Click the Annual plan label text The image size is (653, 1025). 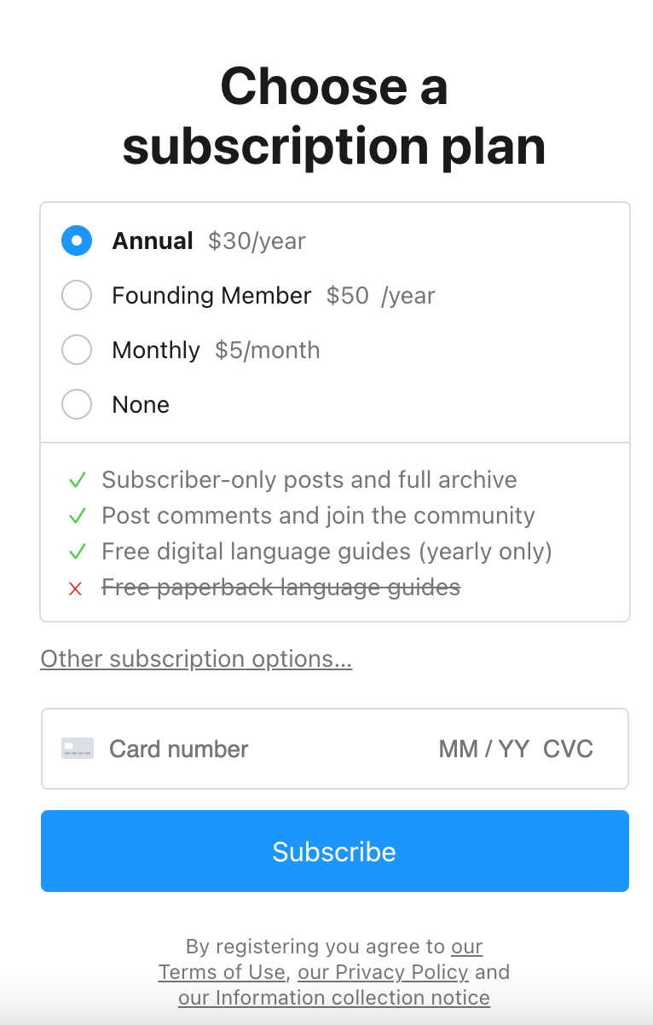click(x=153, y=240)
